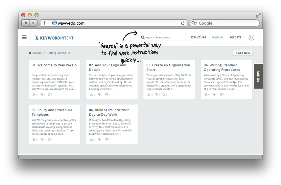The height and width of the screenshot is (185, 281).
Task: Click the KeywordIntent logo
Action: click(54, 38)
